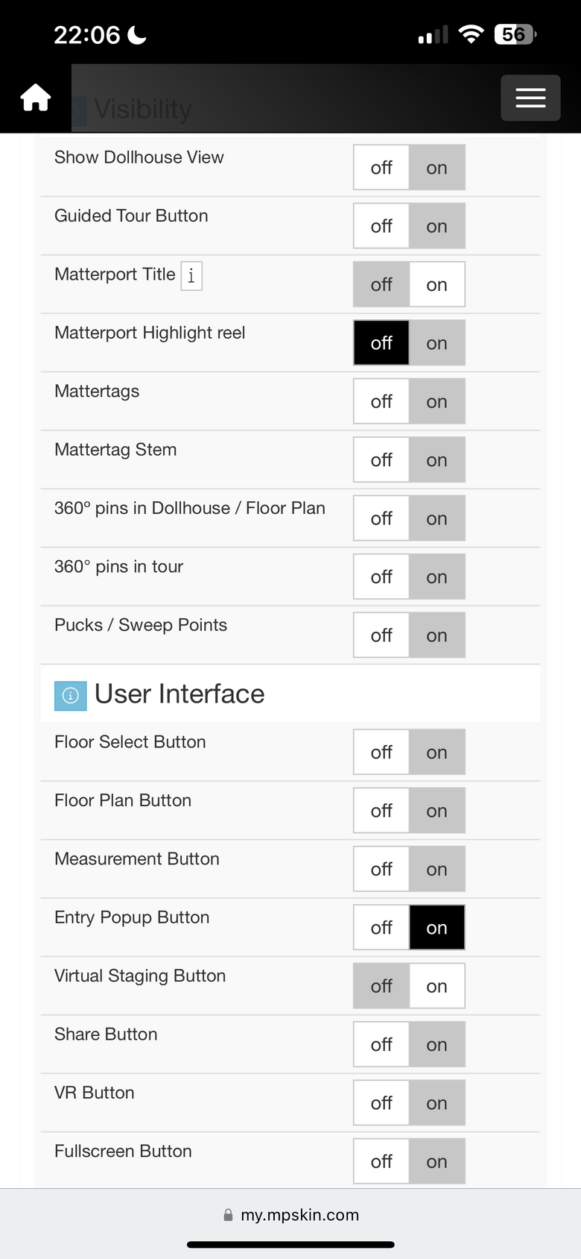Turn on Mattertags
The width and height of the screenshot is (581, 1259).
437,401
